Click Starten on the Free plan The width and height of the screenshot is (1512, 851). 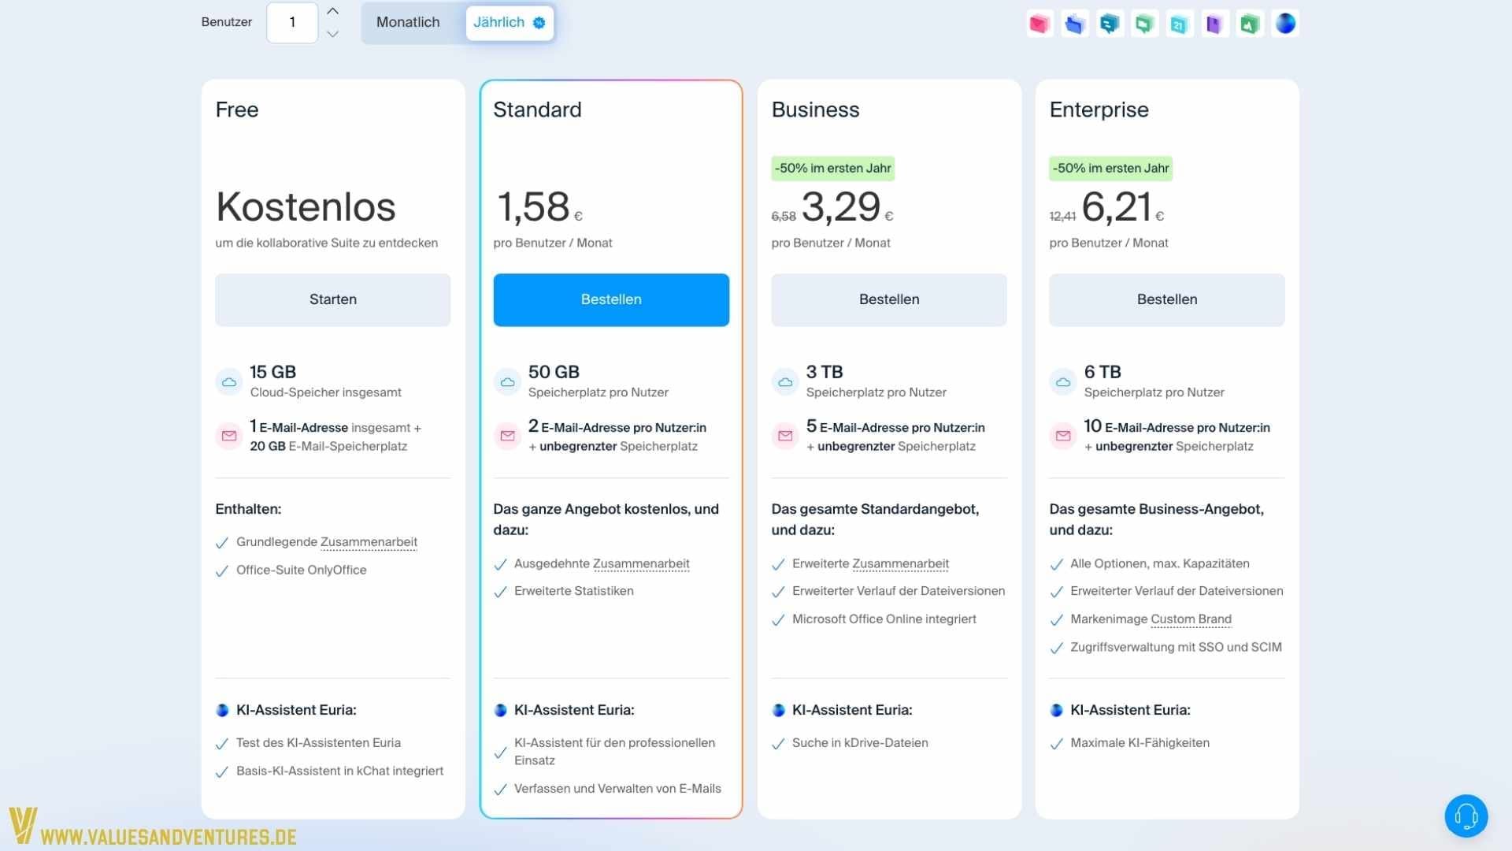pyautogui.click(x=332, y=299)
